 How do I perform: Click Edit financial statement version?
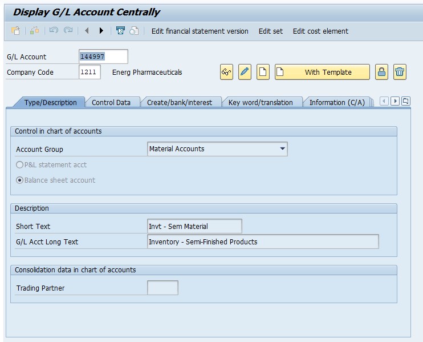click(x=200, y=31)
